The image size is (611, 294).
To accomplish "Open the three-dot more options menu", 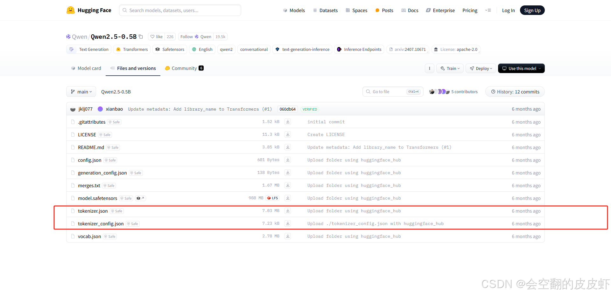I will click(430, 68).
